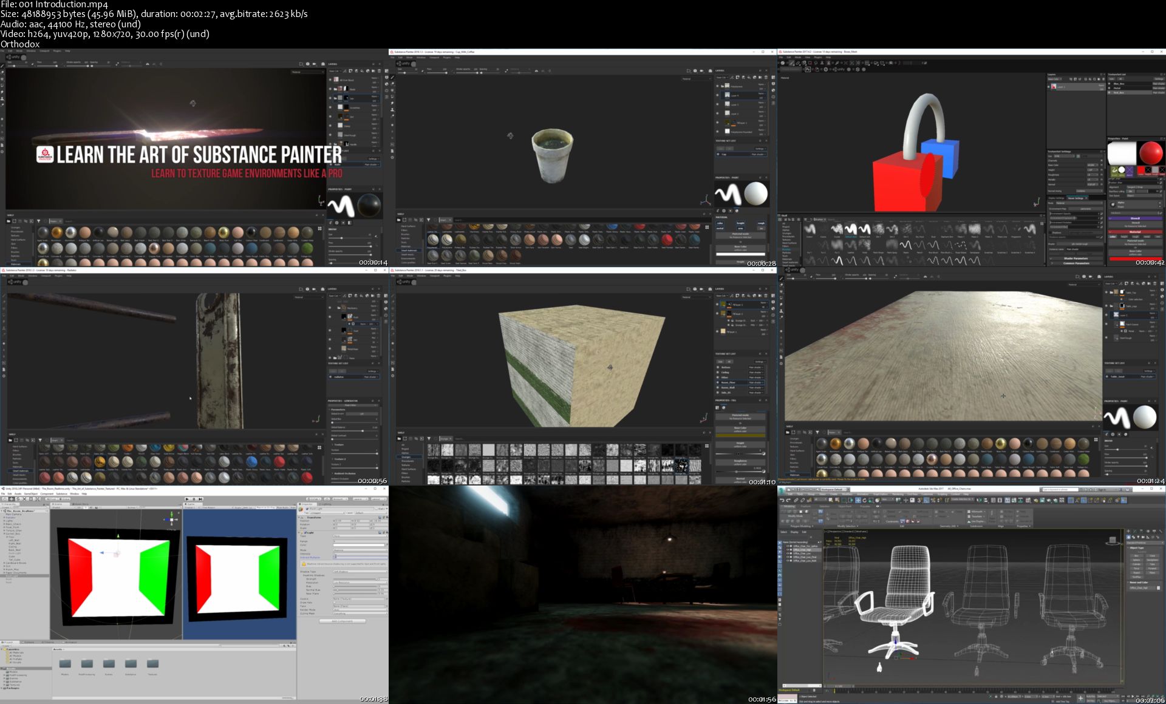1166x704 pixels.
Task: Click Pause button in Unity toolbar
Action: (x=194, y=499)
